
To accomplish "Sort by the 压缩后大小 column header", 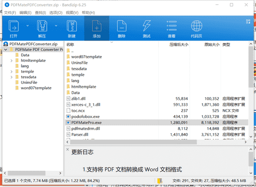I will (x=179, y=44).
